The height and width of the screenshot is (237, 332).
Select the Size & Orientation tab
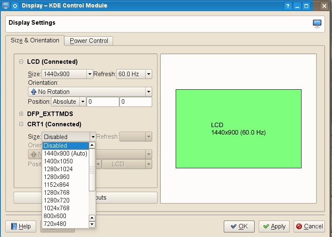click(x=35, y=40)
